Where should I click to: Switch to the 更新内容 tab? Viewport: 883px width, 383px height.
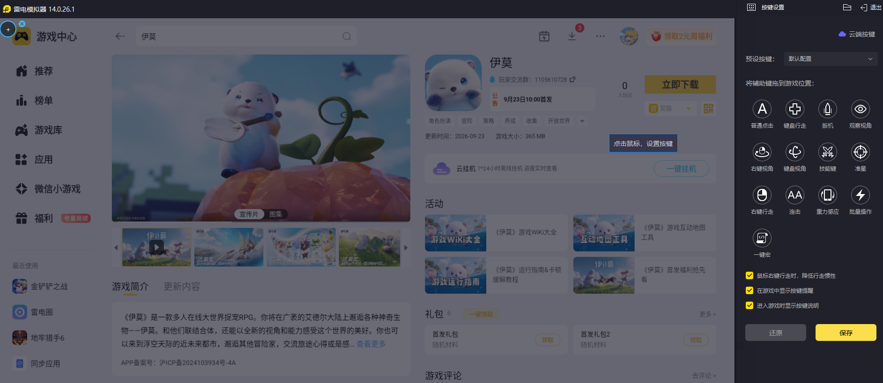pos(182,286)
